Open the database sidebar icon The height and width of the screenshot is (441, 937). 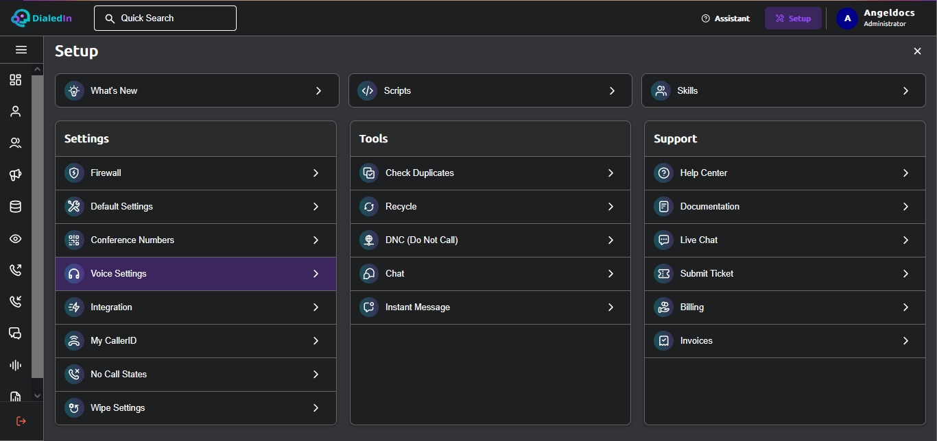tap(15, 207)
